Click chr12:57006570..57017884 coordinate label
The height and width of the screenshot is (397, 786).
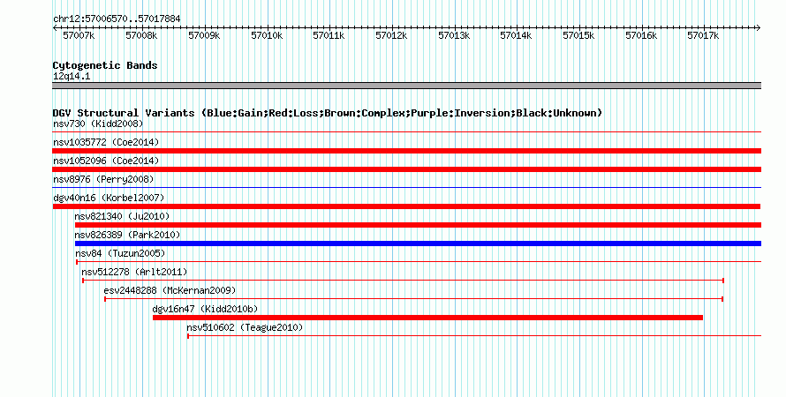pos(117,19)
